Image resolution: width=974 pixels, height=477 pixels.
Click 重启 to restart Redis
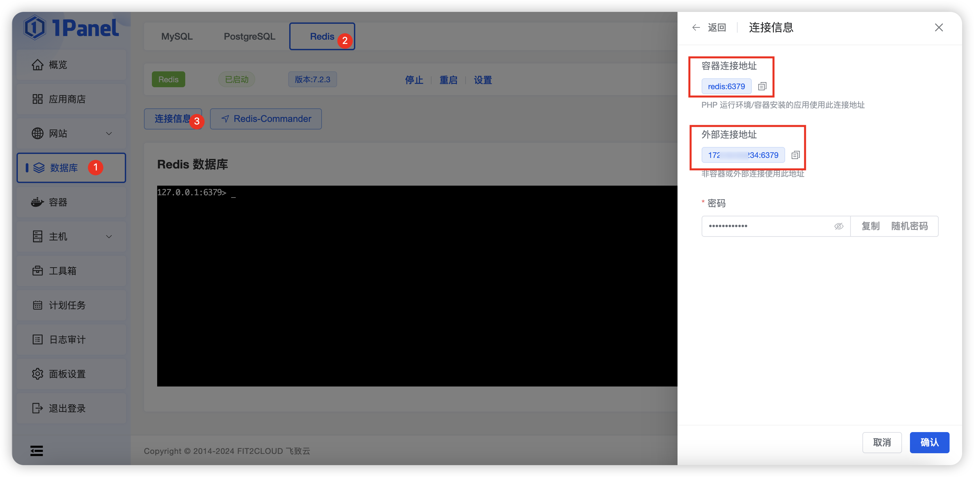pyautogui.click(x=448, y=80)
